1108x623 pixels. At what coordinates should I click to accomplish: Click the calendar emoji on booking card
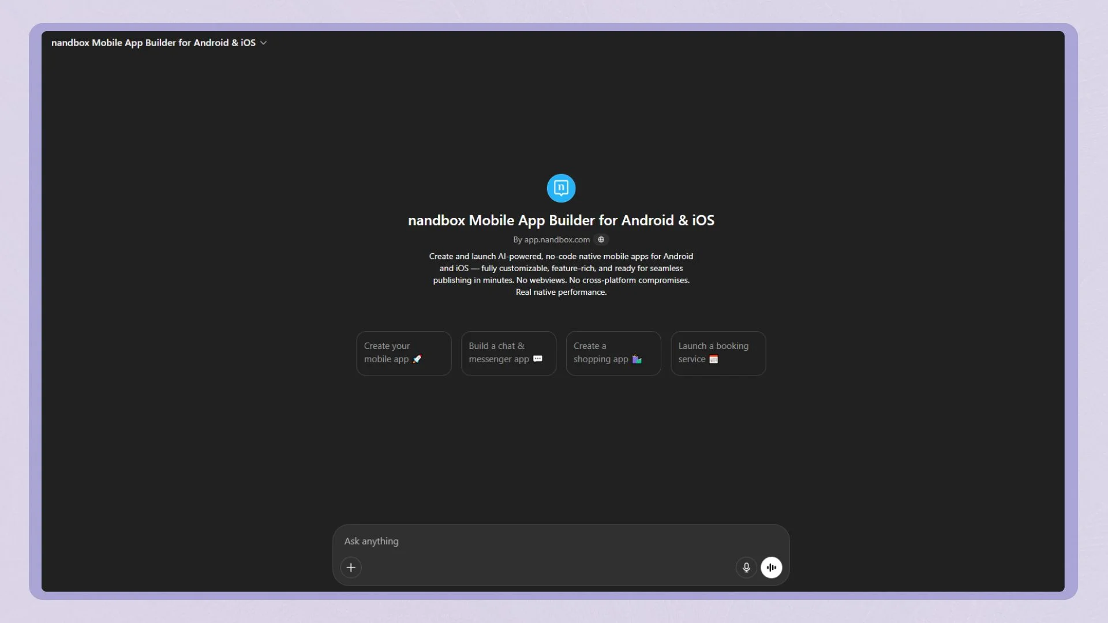(x=714, y=359)
